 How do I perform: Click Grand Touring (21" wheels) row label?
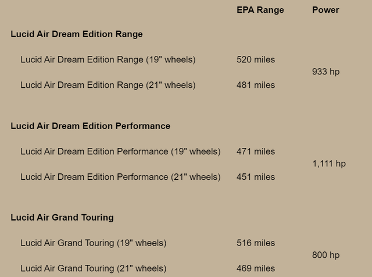click(x=93, y=268)
